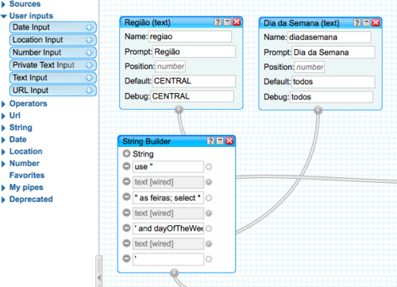This screenshot has width=397, height=287.
Task: Remove the third text [wired] row
Action: click(126, 243)
